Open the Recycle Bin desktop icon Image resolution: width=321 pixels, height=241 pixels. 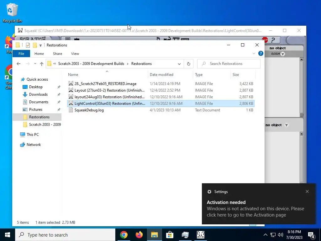12,13
